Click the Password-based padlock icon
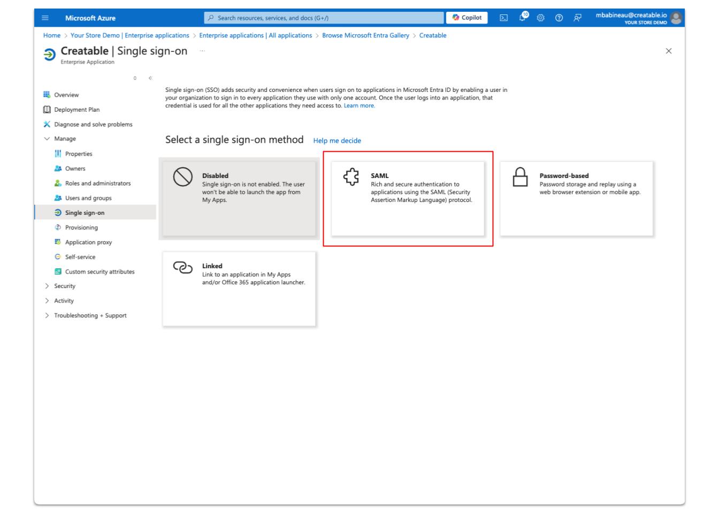The width and height of the screenshot is (719, 513). pos(520,177)
